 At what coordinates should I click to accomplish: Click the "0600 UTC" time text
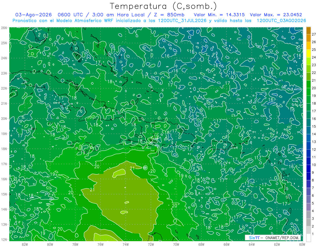click(71, 15)
